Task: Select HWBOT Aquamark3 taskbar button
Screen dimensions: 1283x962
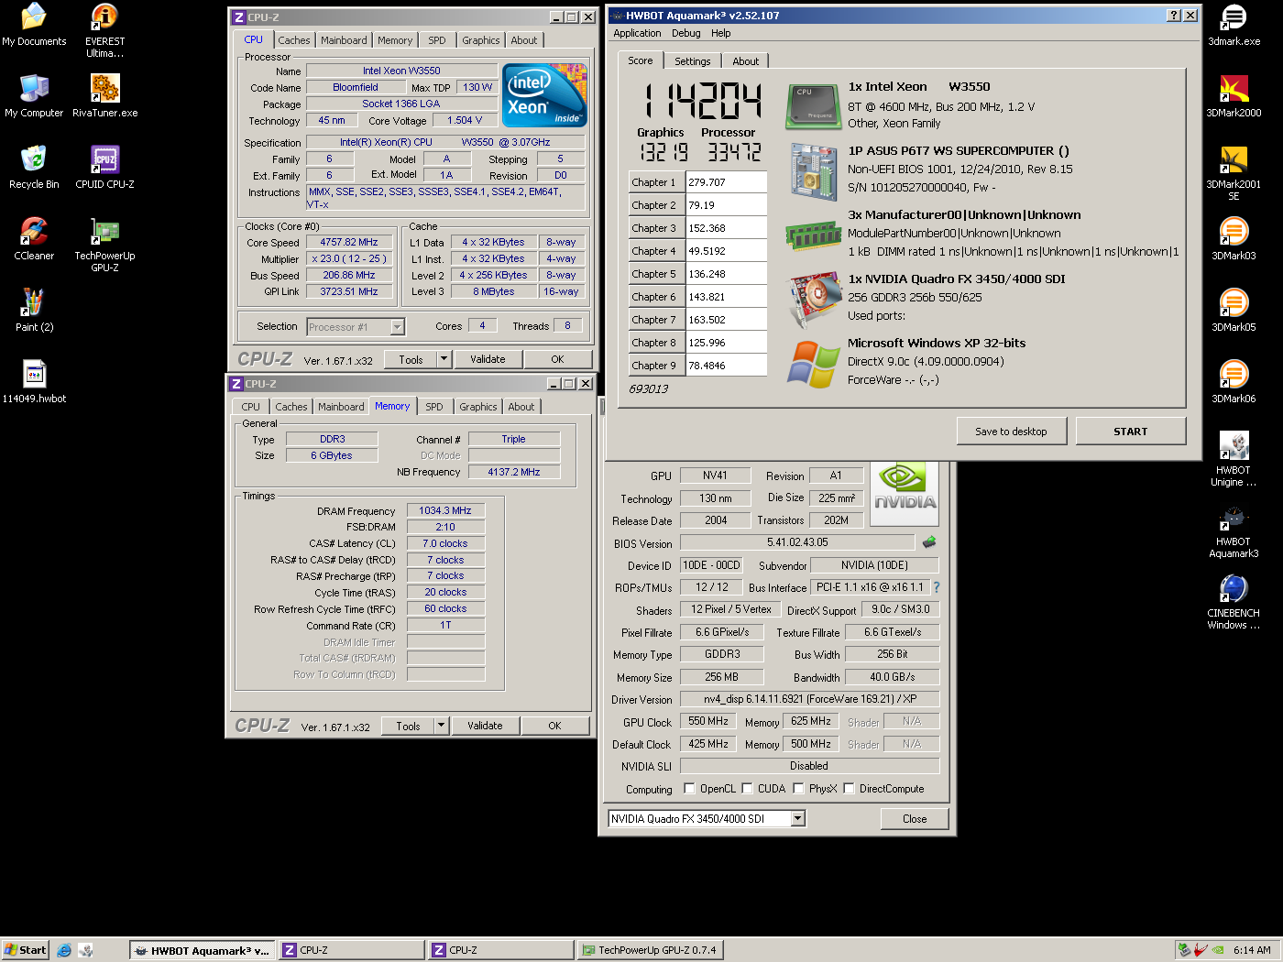Action: pyautogui.click(x=203, y=950)
